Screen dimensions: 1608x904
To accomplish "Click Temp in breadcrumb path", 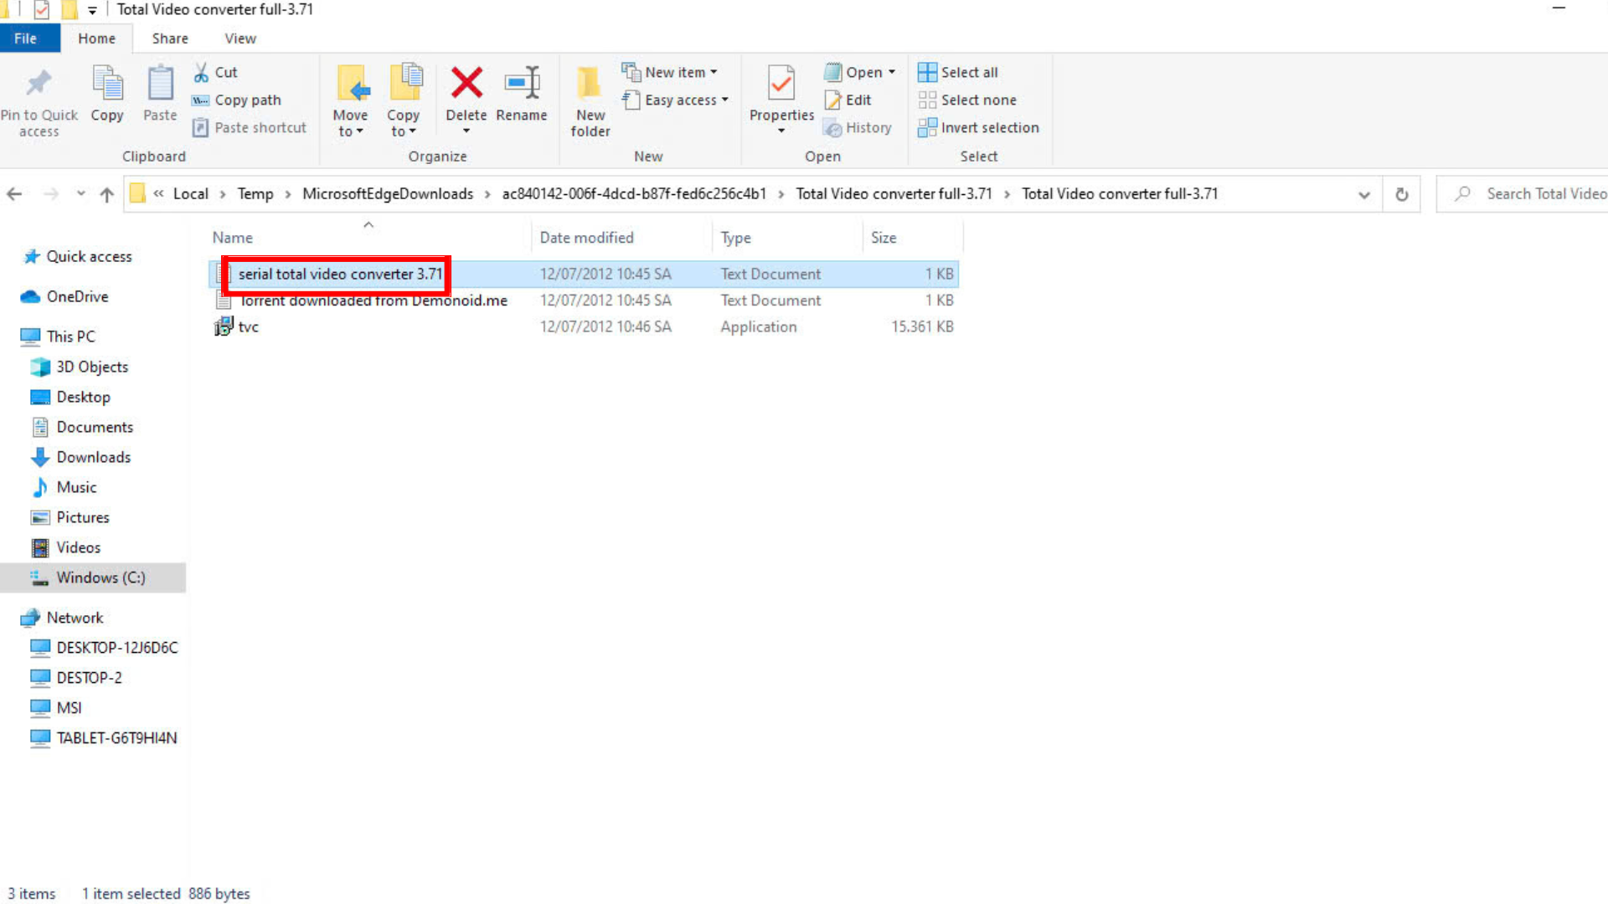I will click(x=255, y=194).
